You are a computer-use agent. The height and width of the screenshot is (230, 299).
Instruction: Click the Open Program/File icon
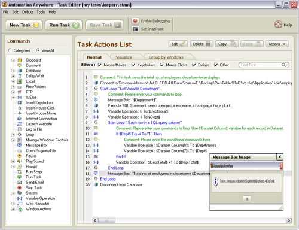tap(20, 150)
